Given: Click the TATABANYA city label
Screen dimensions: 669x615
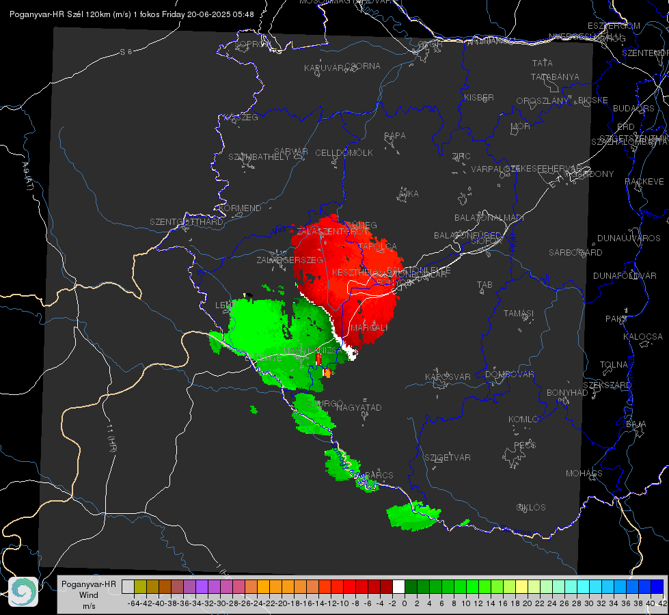Looking at the screenshot, I should click(x=555, y=77).
